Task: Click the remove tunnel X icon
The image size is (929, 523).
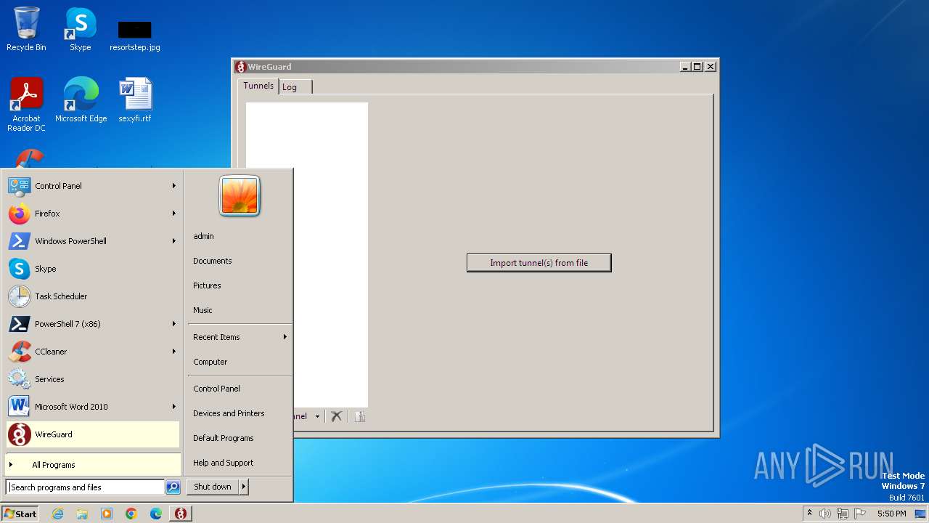Action: pos(336,416)
